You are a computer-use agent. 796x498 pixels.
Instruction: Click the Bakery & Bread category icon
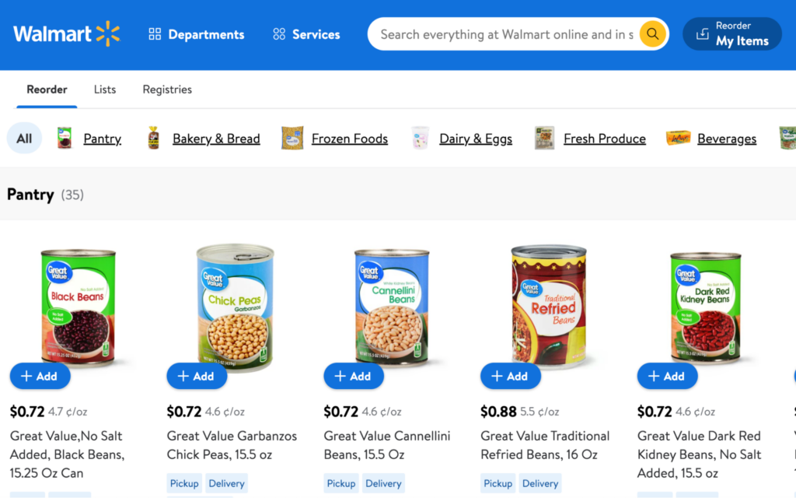click(x=154, y=139)
